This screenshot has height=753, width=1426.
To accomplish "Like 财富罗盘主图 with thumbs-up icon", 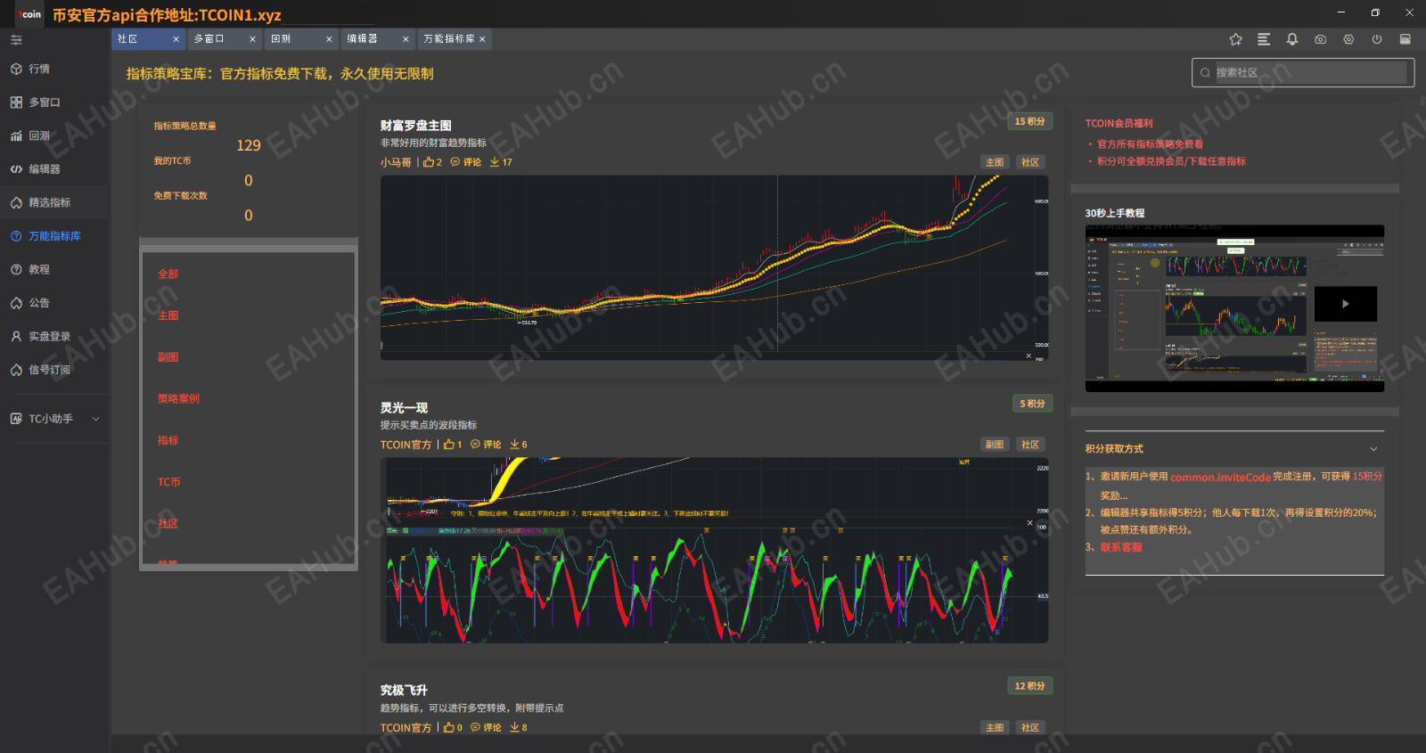I will tap(429, 162).
